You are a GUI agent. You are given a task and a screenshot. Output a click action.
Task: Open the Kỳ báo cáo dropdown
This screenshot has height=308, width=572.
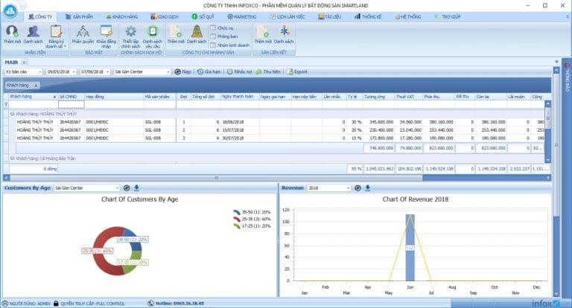pos(40,71)
